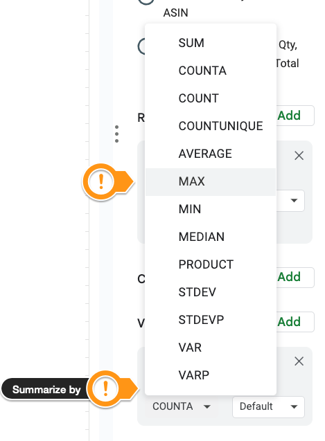
Task: Select the ASIN suggestion radio button
Action: [146, 1]
